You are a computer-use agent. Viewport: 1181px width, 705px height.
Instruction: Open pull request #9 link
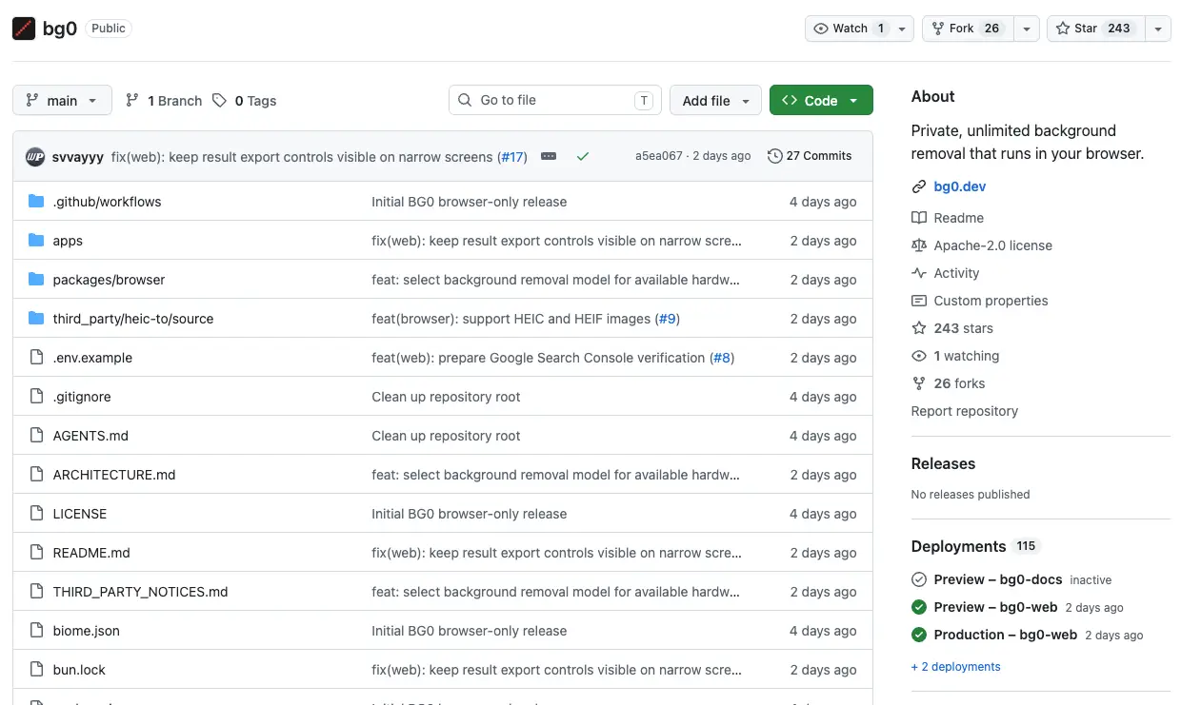pos(668,319)
